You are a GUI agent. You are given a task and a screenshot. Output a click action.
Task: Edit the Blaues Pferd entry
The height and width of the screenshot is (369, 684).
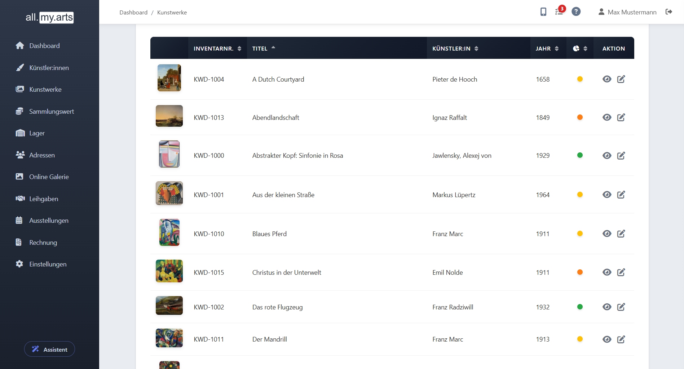click(621, 234)
